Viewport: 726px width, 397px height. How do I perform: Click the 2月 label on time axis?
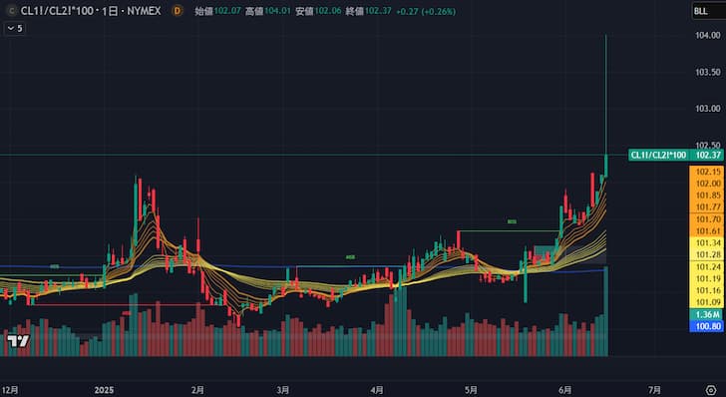[x=197, y=390]
